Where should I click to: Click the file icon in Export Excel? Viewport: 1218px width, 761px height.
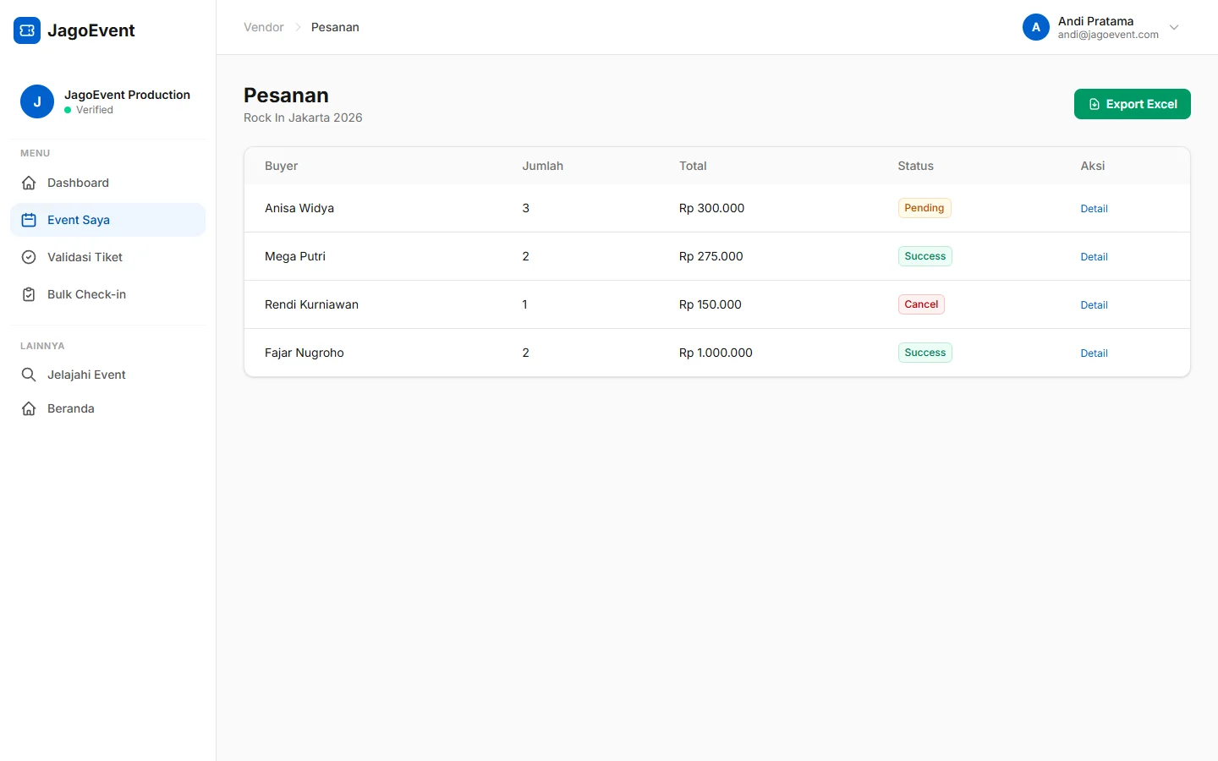click(x=1095, y=104)
